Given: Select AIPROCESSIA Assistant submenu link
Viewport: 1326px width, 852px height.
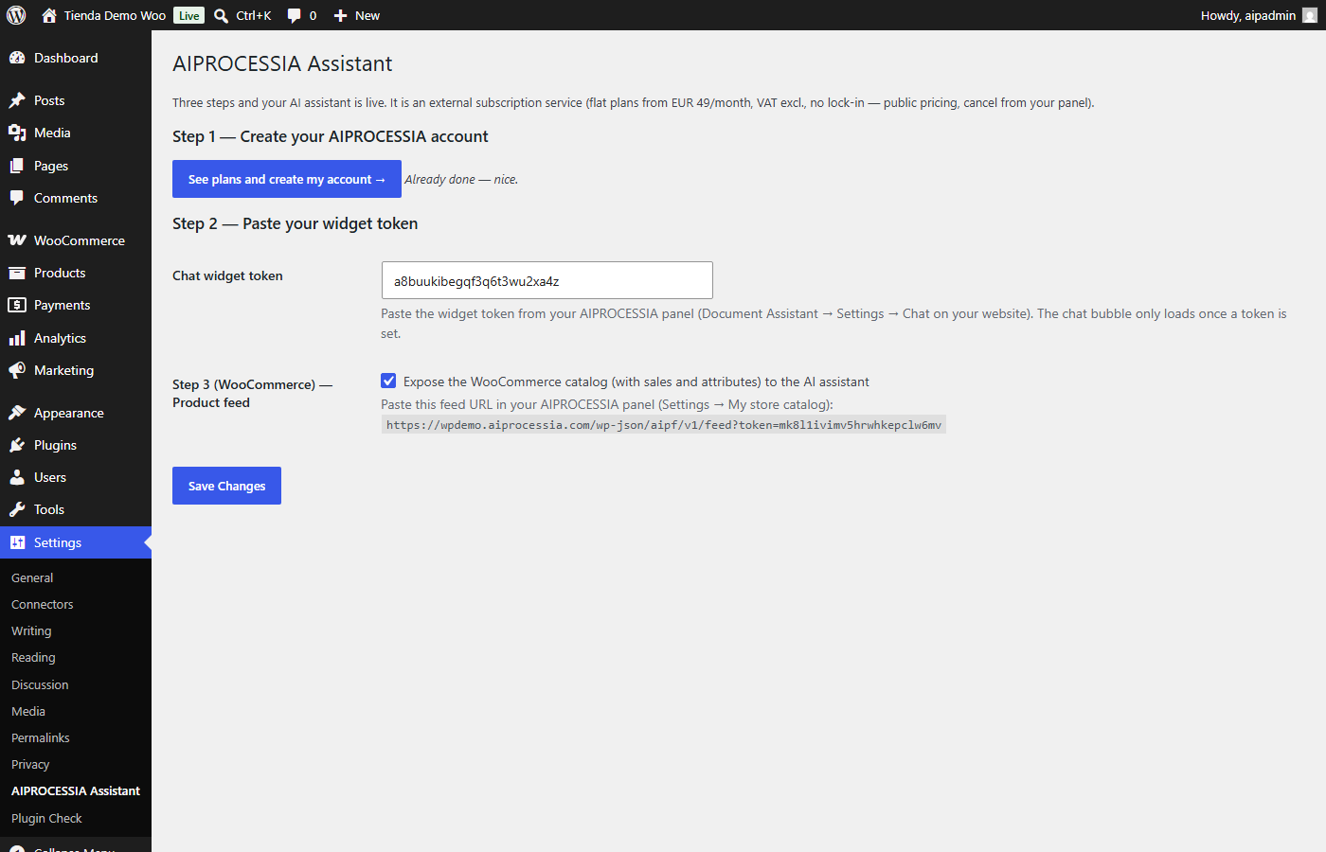Looking at the screenshot, I should tap(76, 790).
